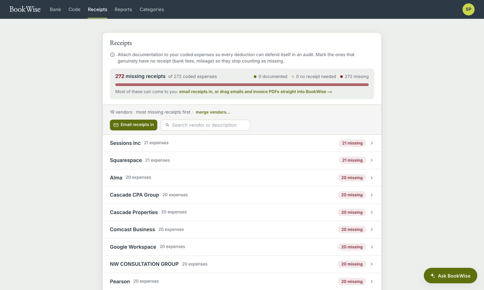Click the merge vendors link
The width and height of the screenshot is (484, 290).
[x=213, y=112]
